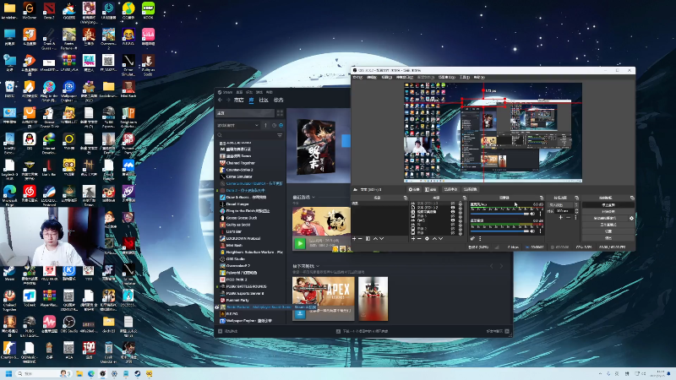Viewport: 676px width, 380px height.
Task: Add a new scene in OBS Scenes dock
Action: click(x=354, y=238)
